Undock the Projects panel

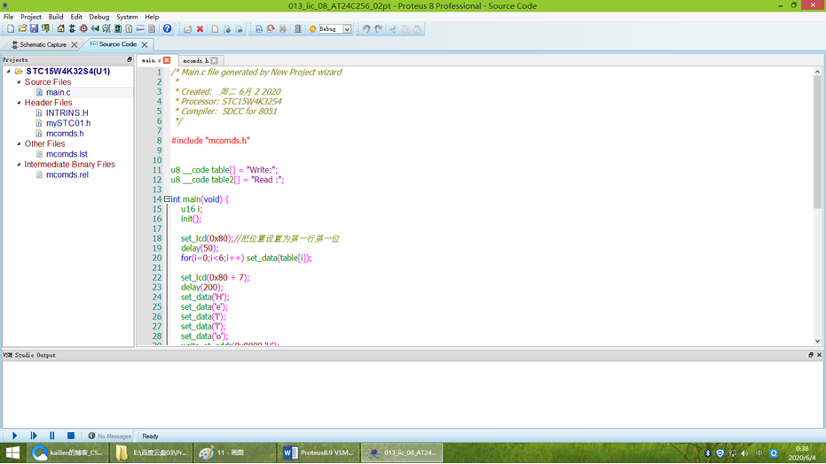[x=130, y=60]
